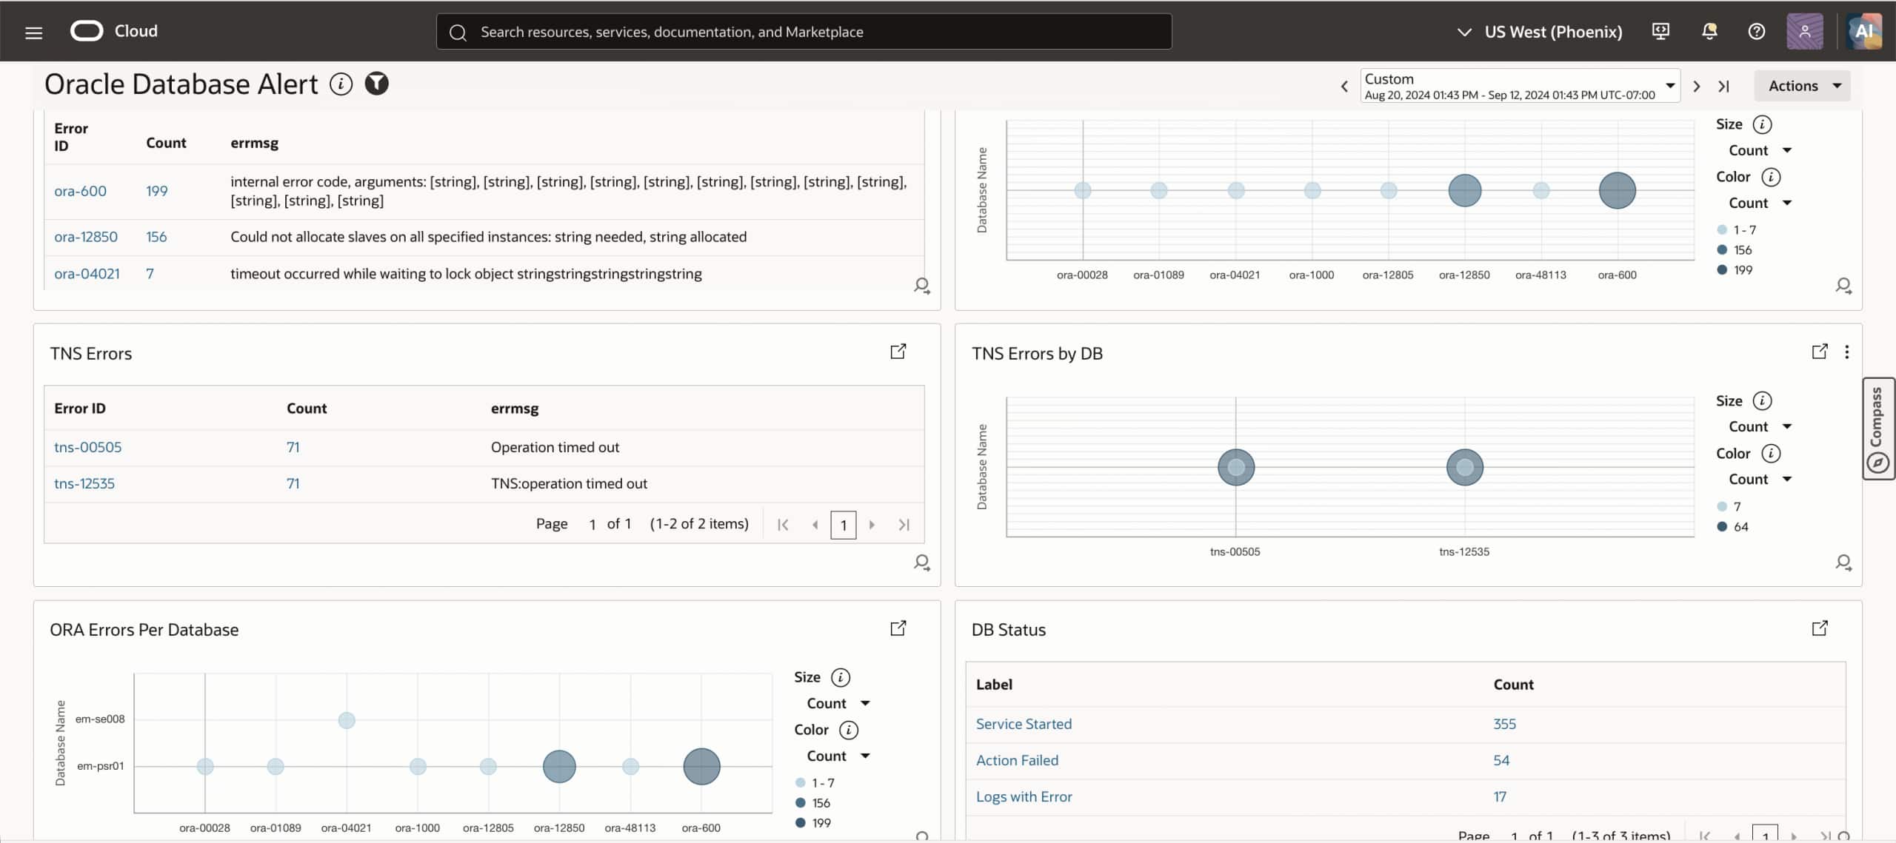Open the hamburger navigation menu
The image size is (1896, 843).
click(33, 32)
